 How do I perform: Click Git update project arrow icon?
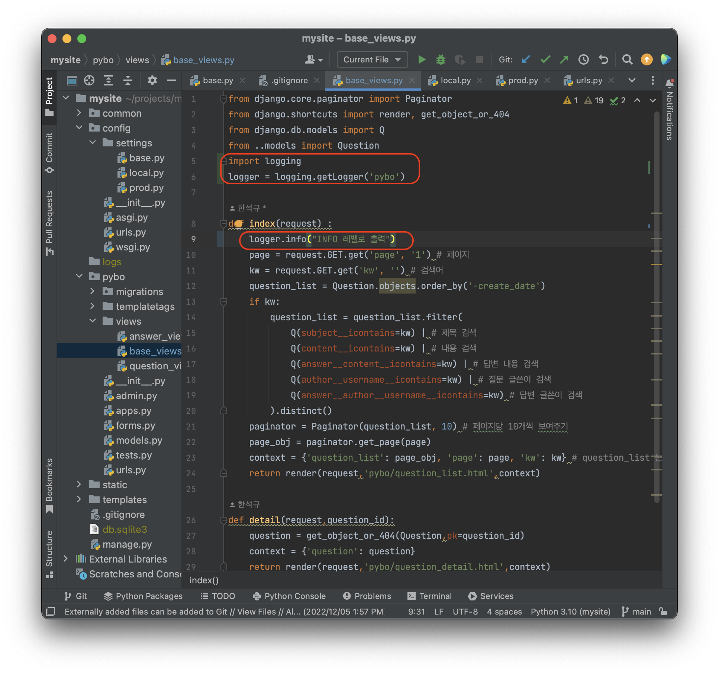pyautogui.click(x=526, y=59)
